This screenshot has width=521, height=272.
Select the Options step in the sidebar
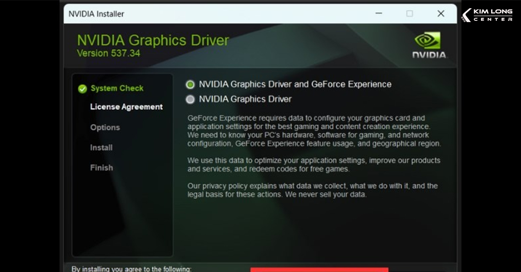click(x=105, y=128)
